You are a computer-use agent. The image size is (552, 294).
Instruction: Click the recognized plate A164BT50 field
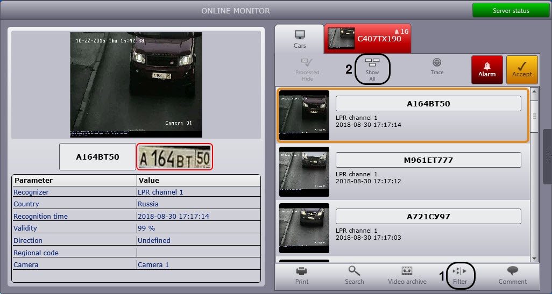pos(97,157)
